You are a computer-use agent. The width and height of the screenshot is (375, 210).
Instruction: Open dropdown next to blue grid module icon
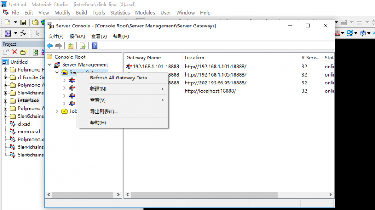369,33
